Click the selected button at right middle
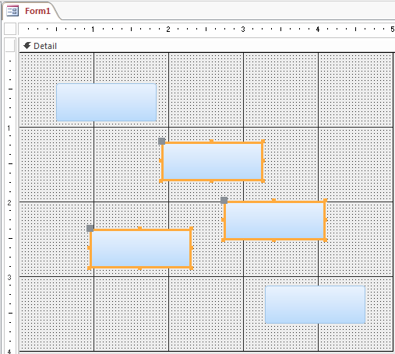The height and width of the screenshot is (354, 395). 274,220
